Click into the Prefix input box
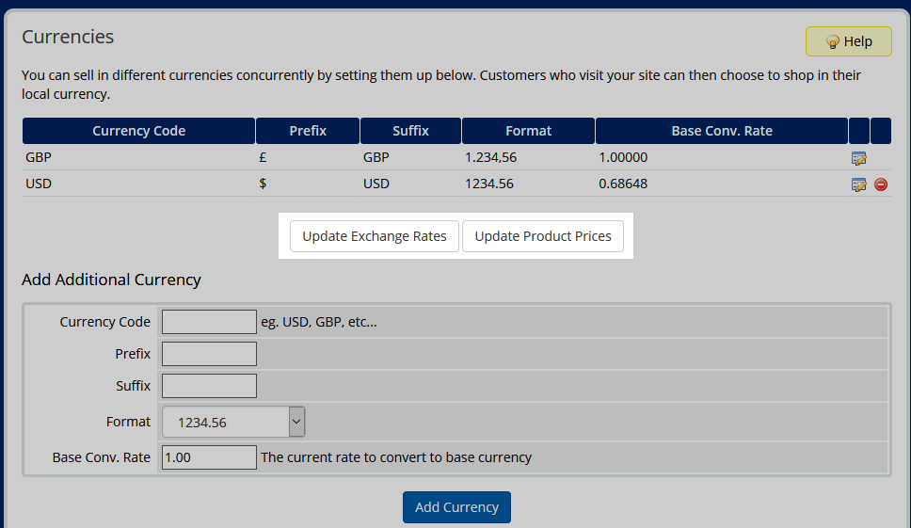This screenshot has height=528, width=911. 209,354
